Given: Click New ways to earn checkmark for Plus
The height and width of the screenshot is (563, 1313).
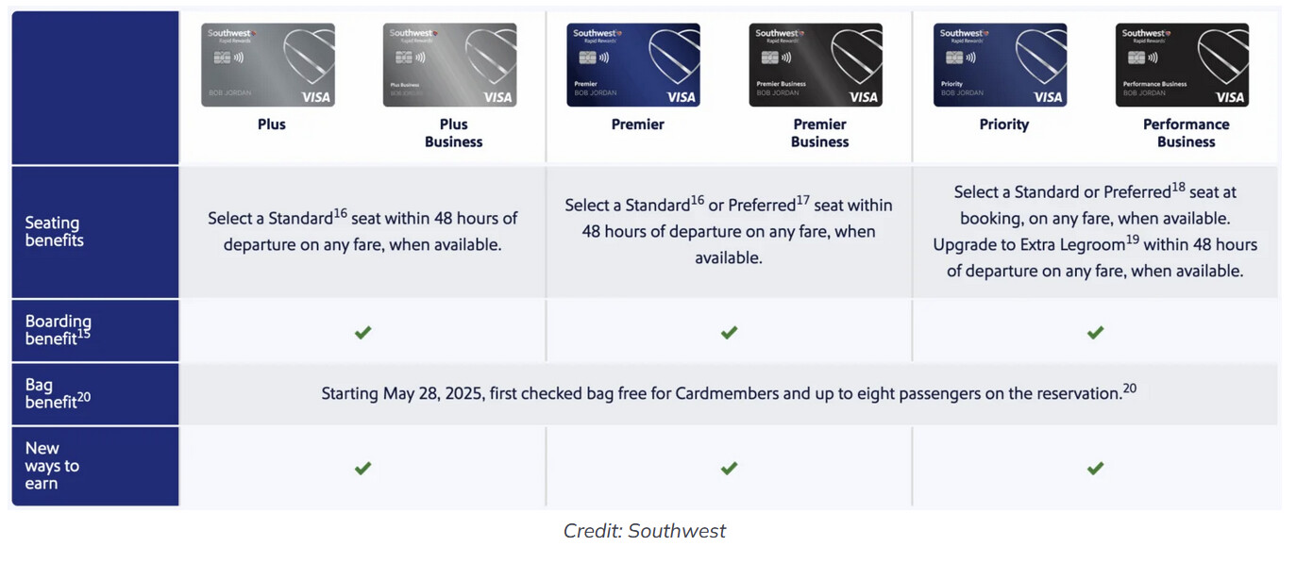Looking at the screenshot, I should [x=362, y=468].
